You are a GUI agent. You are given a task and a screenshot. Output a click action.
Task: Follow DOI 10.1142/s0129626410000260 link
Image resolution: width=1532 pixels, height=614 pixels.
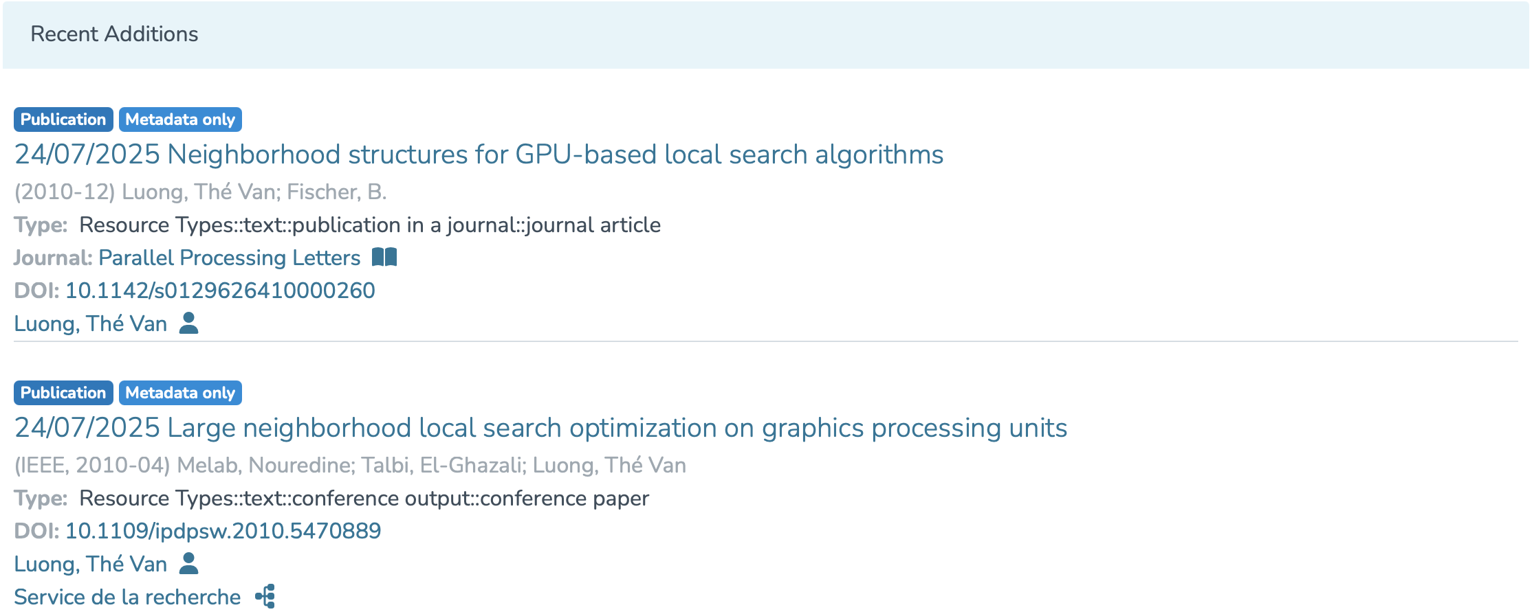[x=220, y=291]
